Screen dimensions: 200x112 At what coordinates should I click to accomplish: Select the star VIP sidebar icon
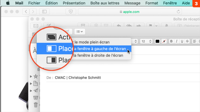[36, 76]
